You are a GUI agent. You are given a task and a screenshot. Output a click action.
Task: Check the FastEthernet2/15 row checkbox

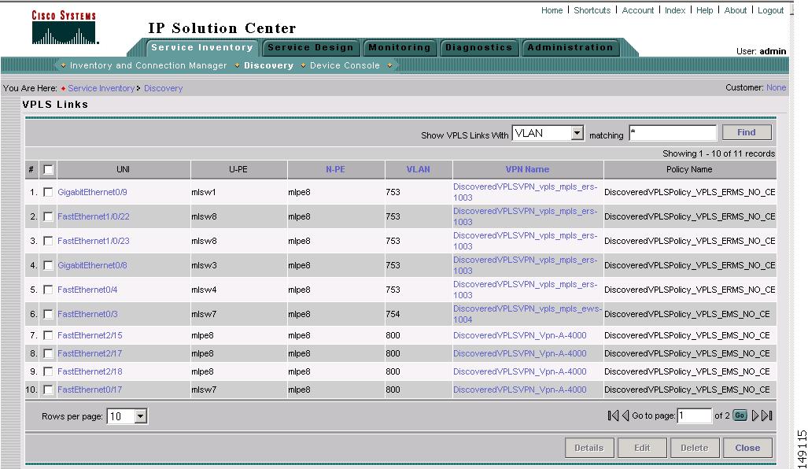click(48, 335)
